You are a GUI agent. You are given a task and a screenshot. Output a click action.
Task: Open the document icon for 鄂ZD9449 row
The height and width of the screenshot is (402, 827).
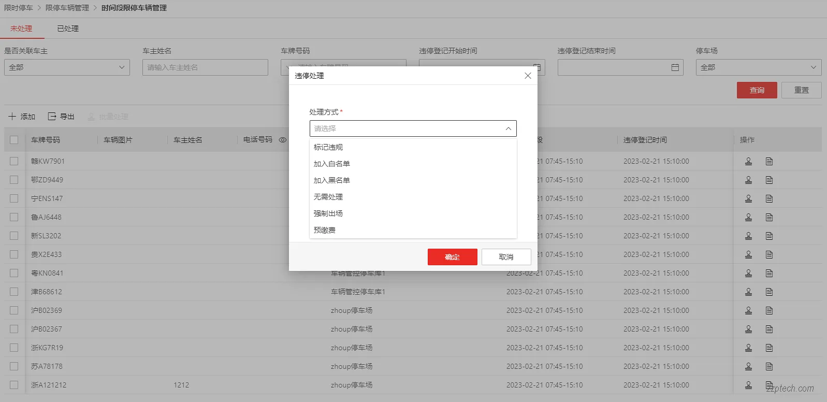coord(769,180)
